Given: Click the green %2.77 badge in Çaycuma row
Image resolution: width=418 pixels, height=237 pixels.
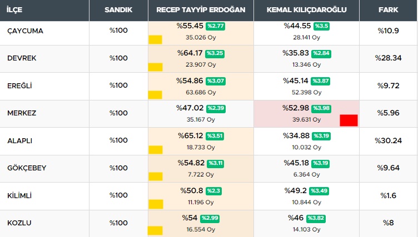Looking at the screenshot, I should pos(215,26).
